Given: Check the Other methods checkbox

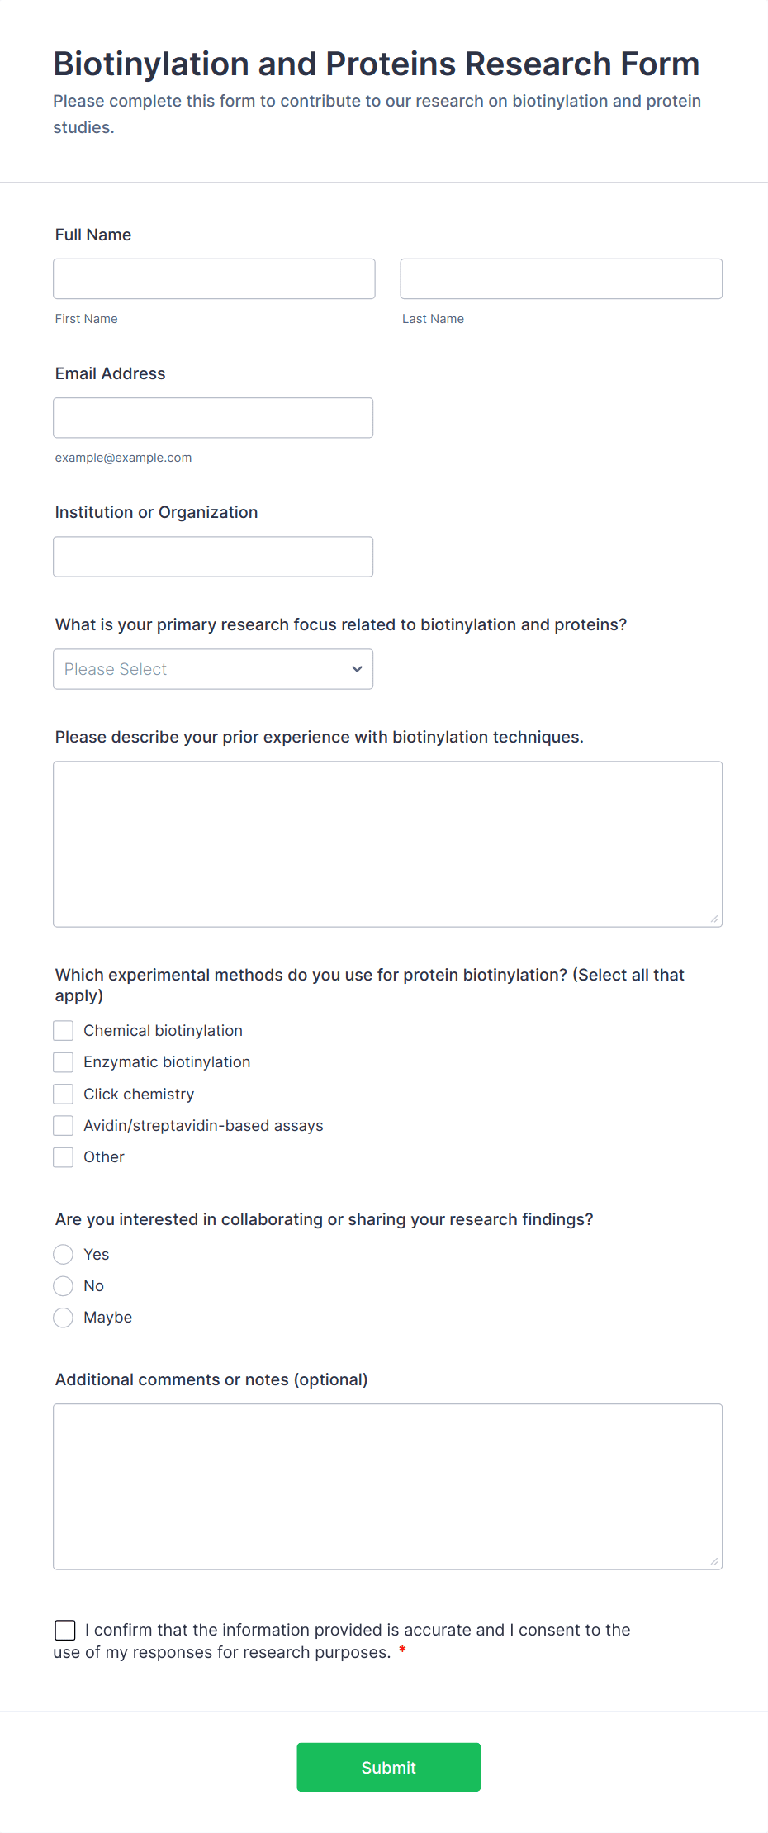Looking at the screenshot, I should click(x=64, y=1157).
